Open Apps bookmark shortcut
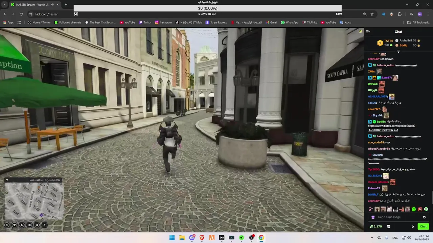 click(8, 23)
